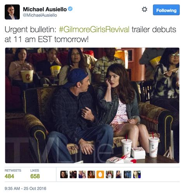Open the avatar with the white shirt
This screenshot has width=184, height=193.
click(x=109, y=174)
